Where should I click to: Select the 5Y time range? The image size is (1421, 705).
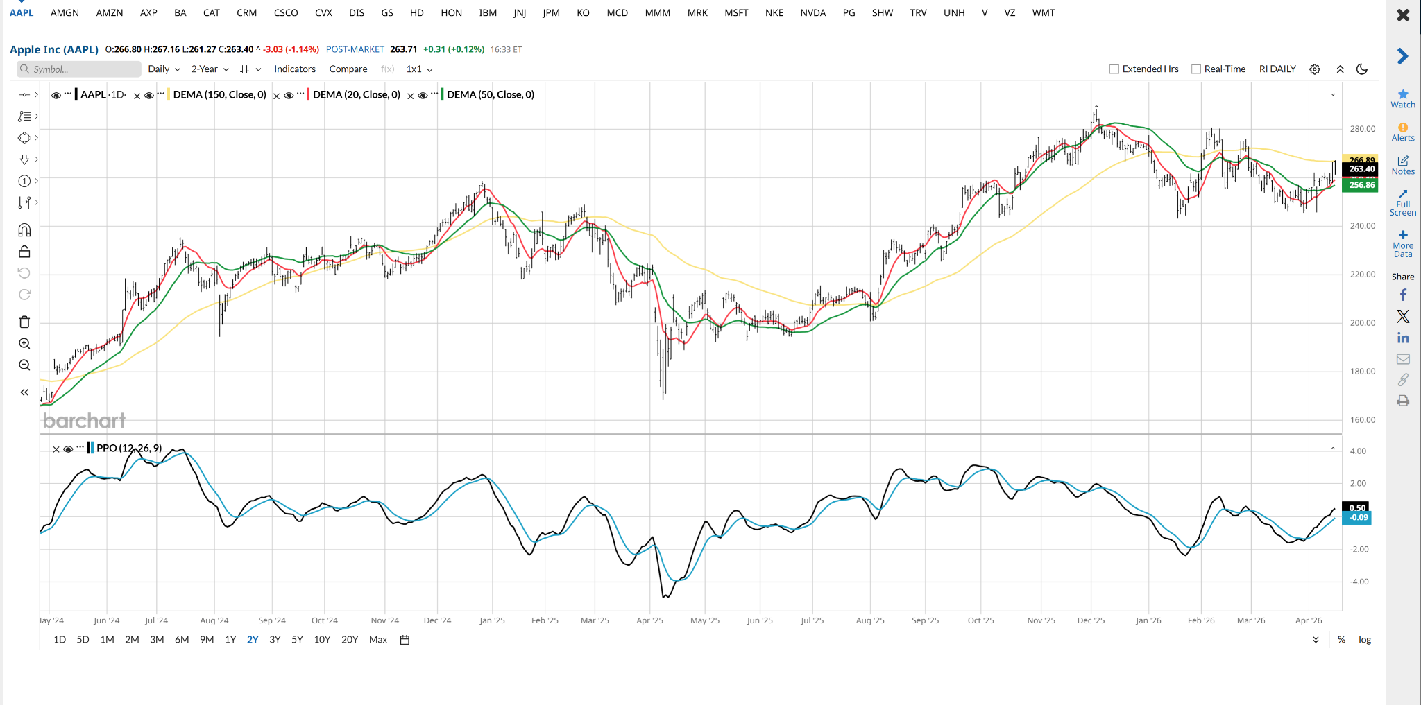click(297, 640)
